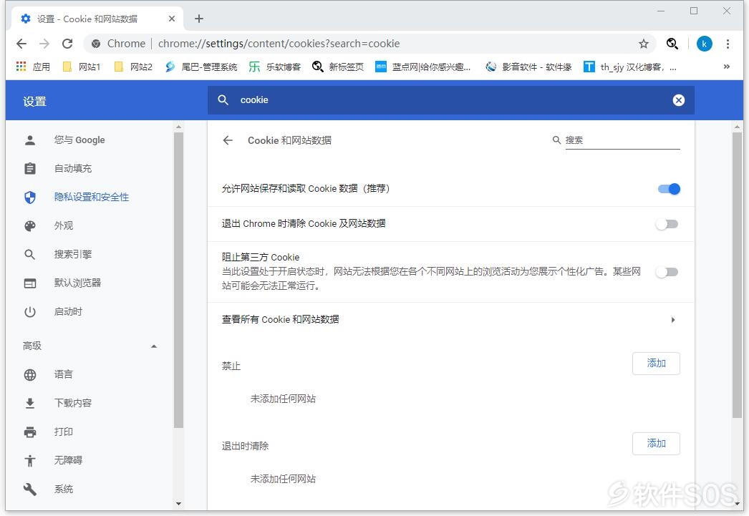Click the address bar URL

(279, 44)
